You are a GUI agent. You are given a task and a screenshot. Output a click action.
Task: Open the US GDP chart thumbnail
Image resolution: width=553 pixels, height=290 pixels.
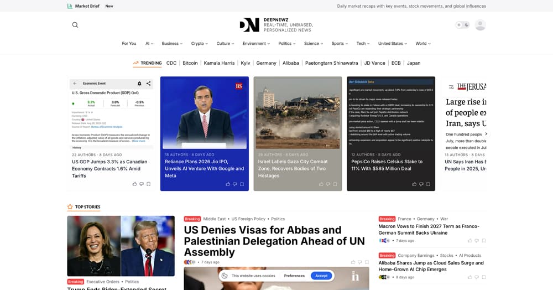(112, 114)
